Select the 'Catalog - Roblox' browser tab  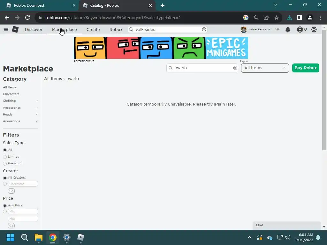coord(117,5)
